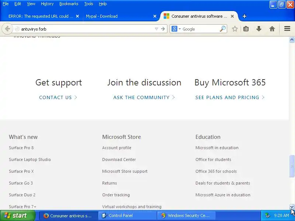Open Virtual workshops and training link
Image resolution: width=295 pixels, height=221 pixels.
coord(132,207)
